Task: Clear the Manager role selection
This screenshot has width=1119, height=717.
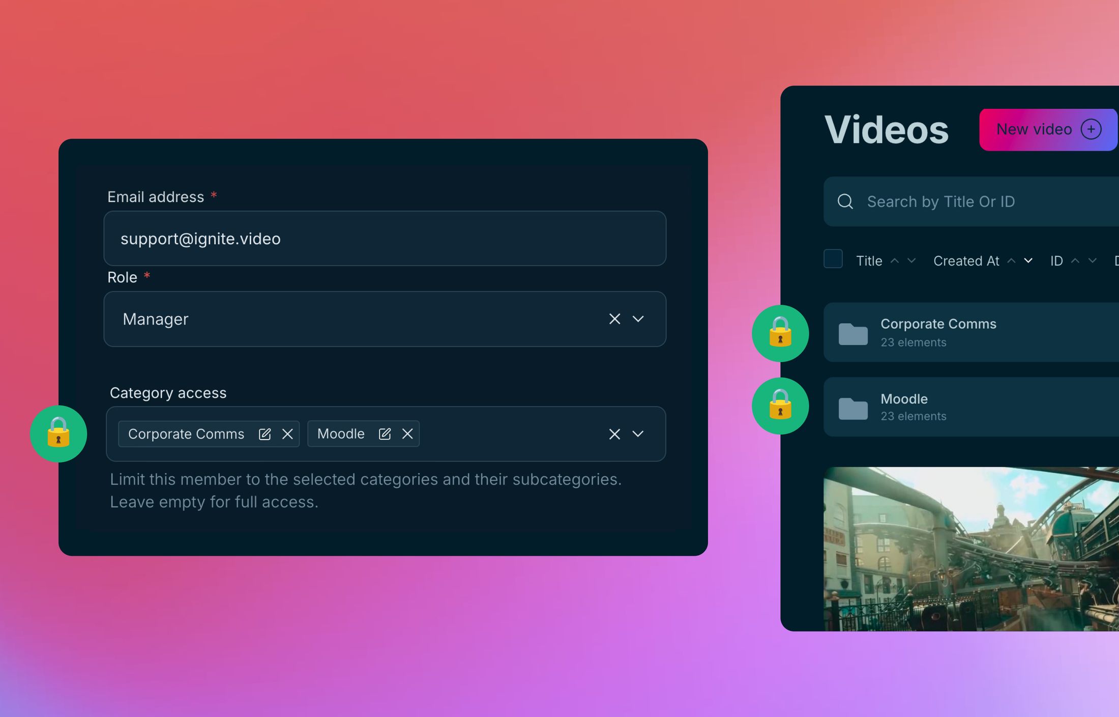Action: click(x=614, y=319)
